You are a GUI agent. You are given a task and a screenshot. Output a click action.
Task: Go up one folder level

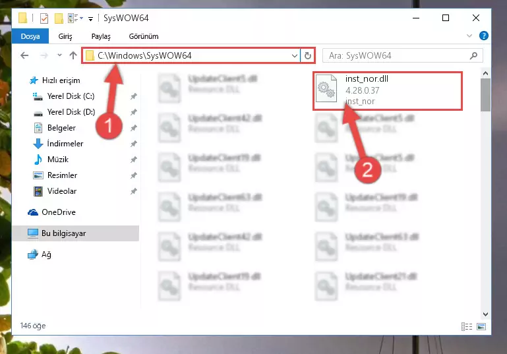click(73, 55)
